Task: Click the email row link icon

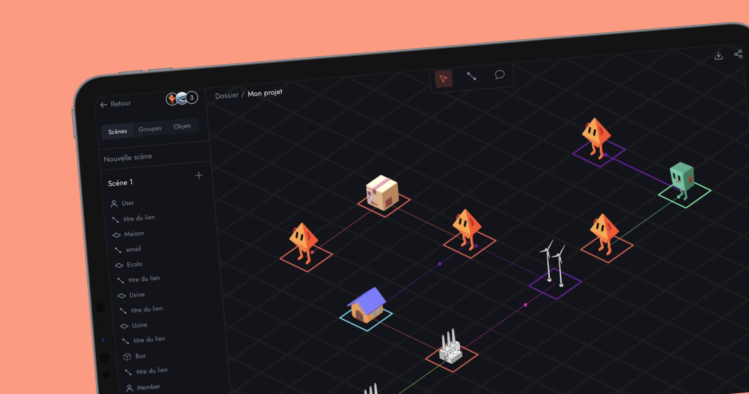Action: (x=118, y=250)
